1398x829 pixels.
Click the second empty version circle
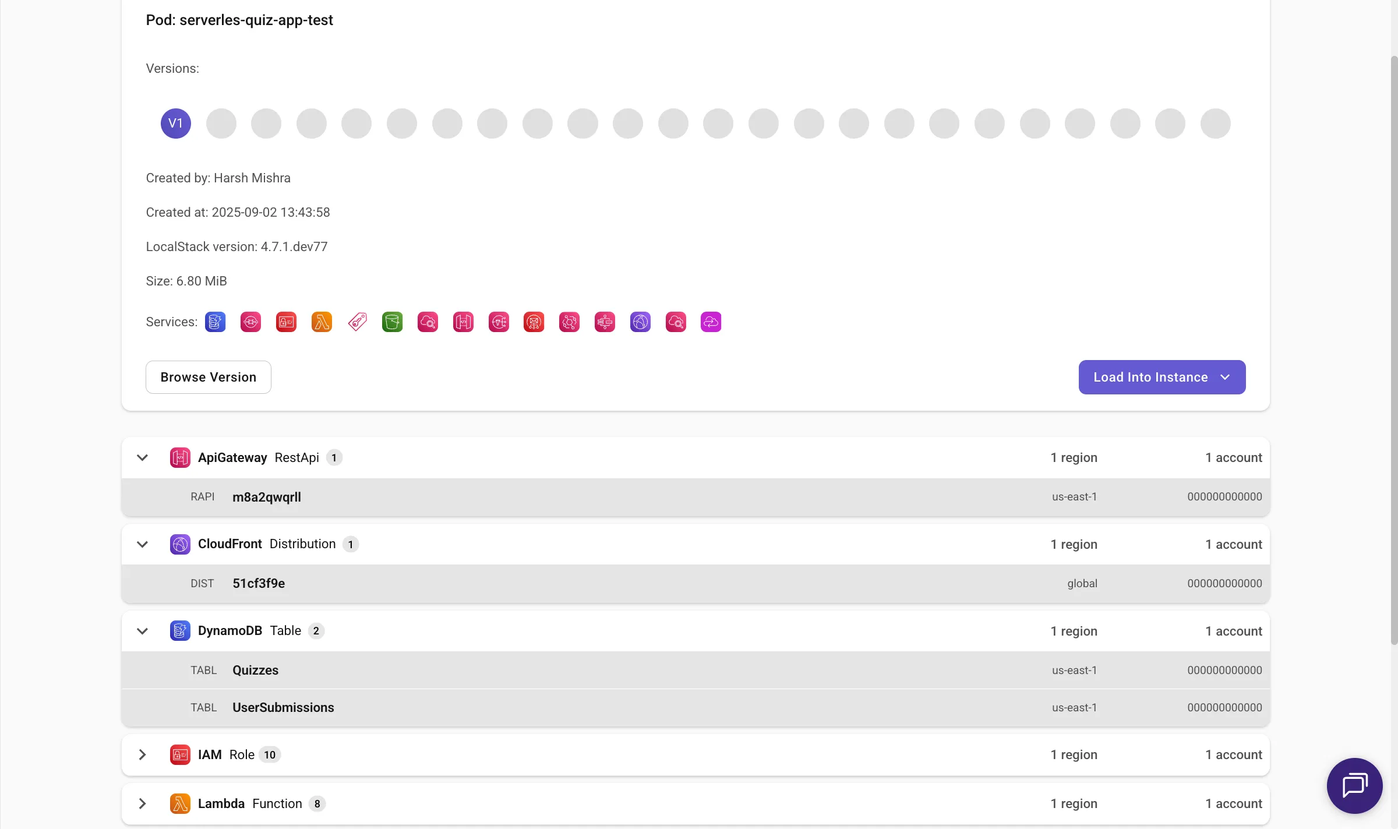tap(266, 123)
